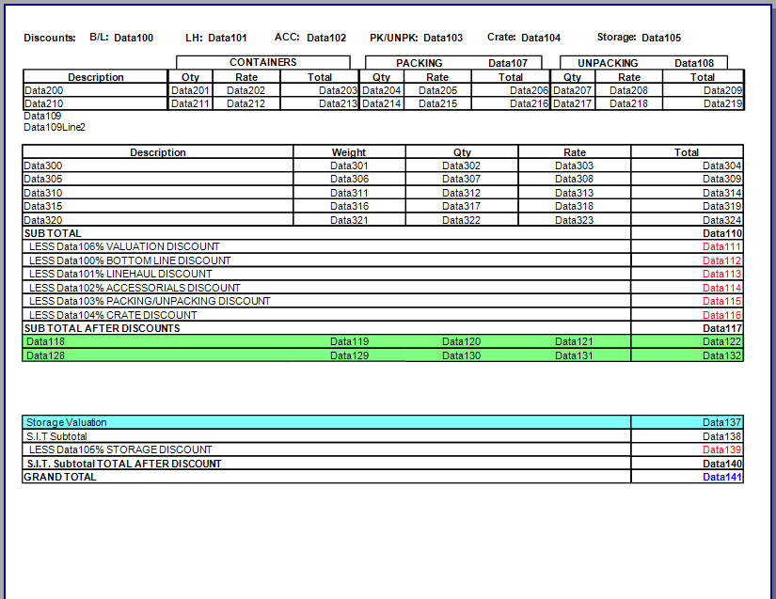Click ACC discount value Data102
The height and width of the screenshot is (599, 776).
326,38
